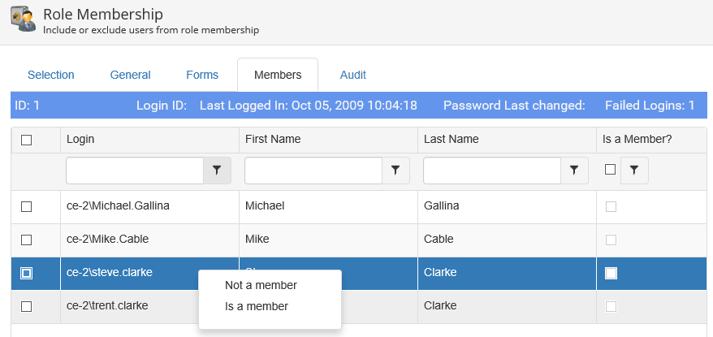Check the row checkbox for Mike.Cable
713x337 pixels.
point(26,240)
